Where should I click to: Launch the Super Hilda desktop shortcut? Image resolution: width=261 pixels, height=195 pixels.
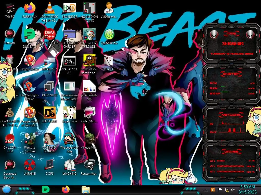(x=70, y=115)
